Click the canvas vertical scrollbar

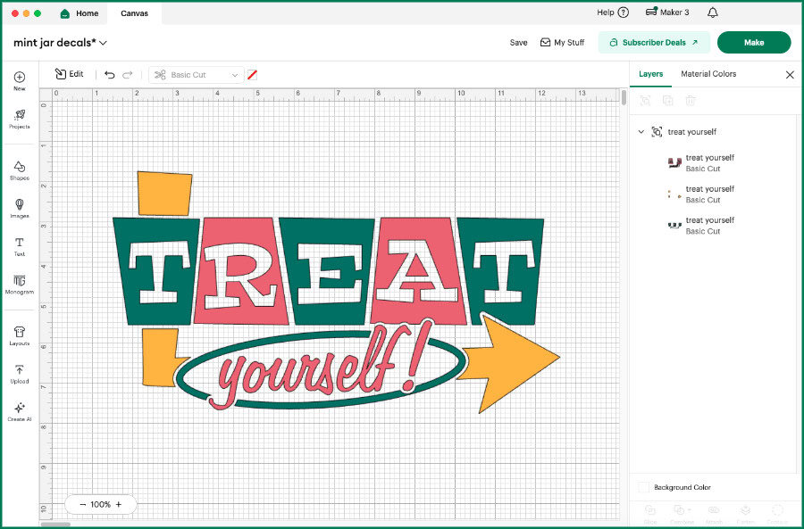pos(624,97)
